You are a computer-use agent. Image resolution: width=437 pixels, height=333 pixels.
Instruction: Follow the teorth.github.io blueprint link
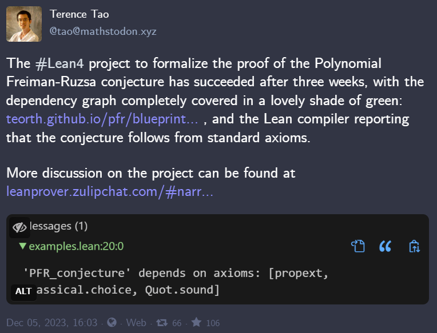(x=102, y=119)
